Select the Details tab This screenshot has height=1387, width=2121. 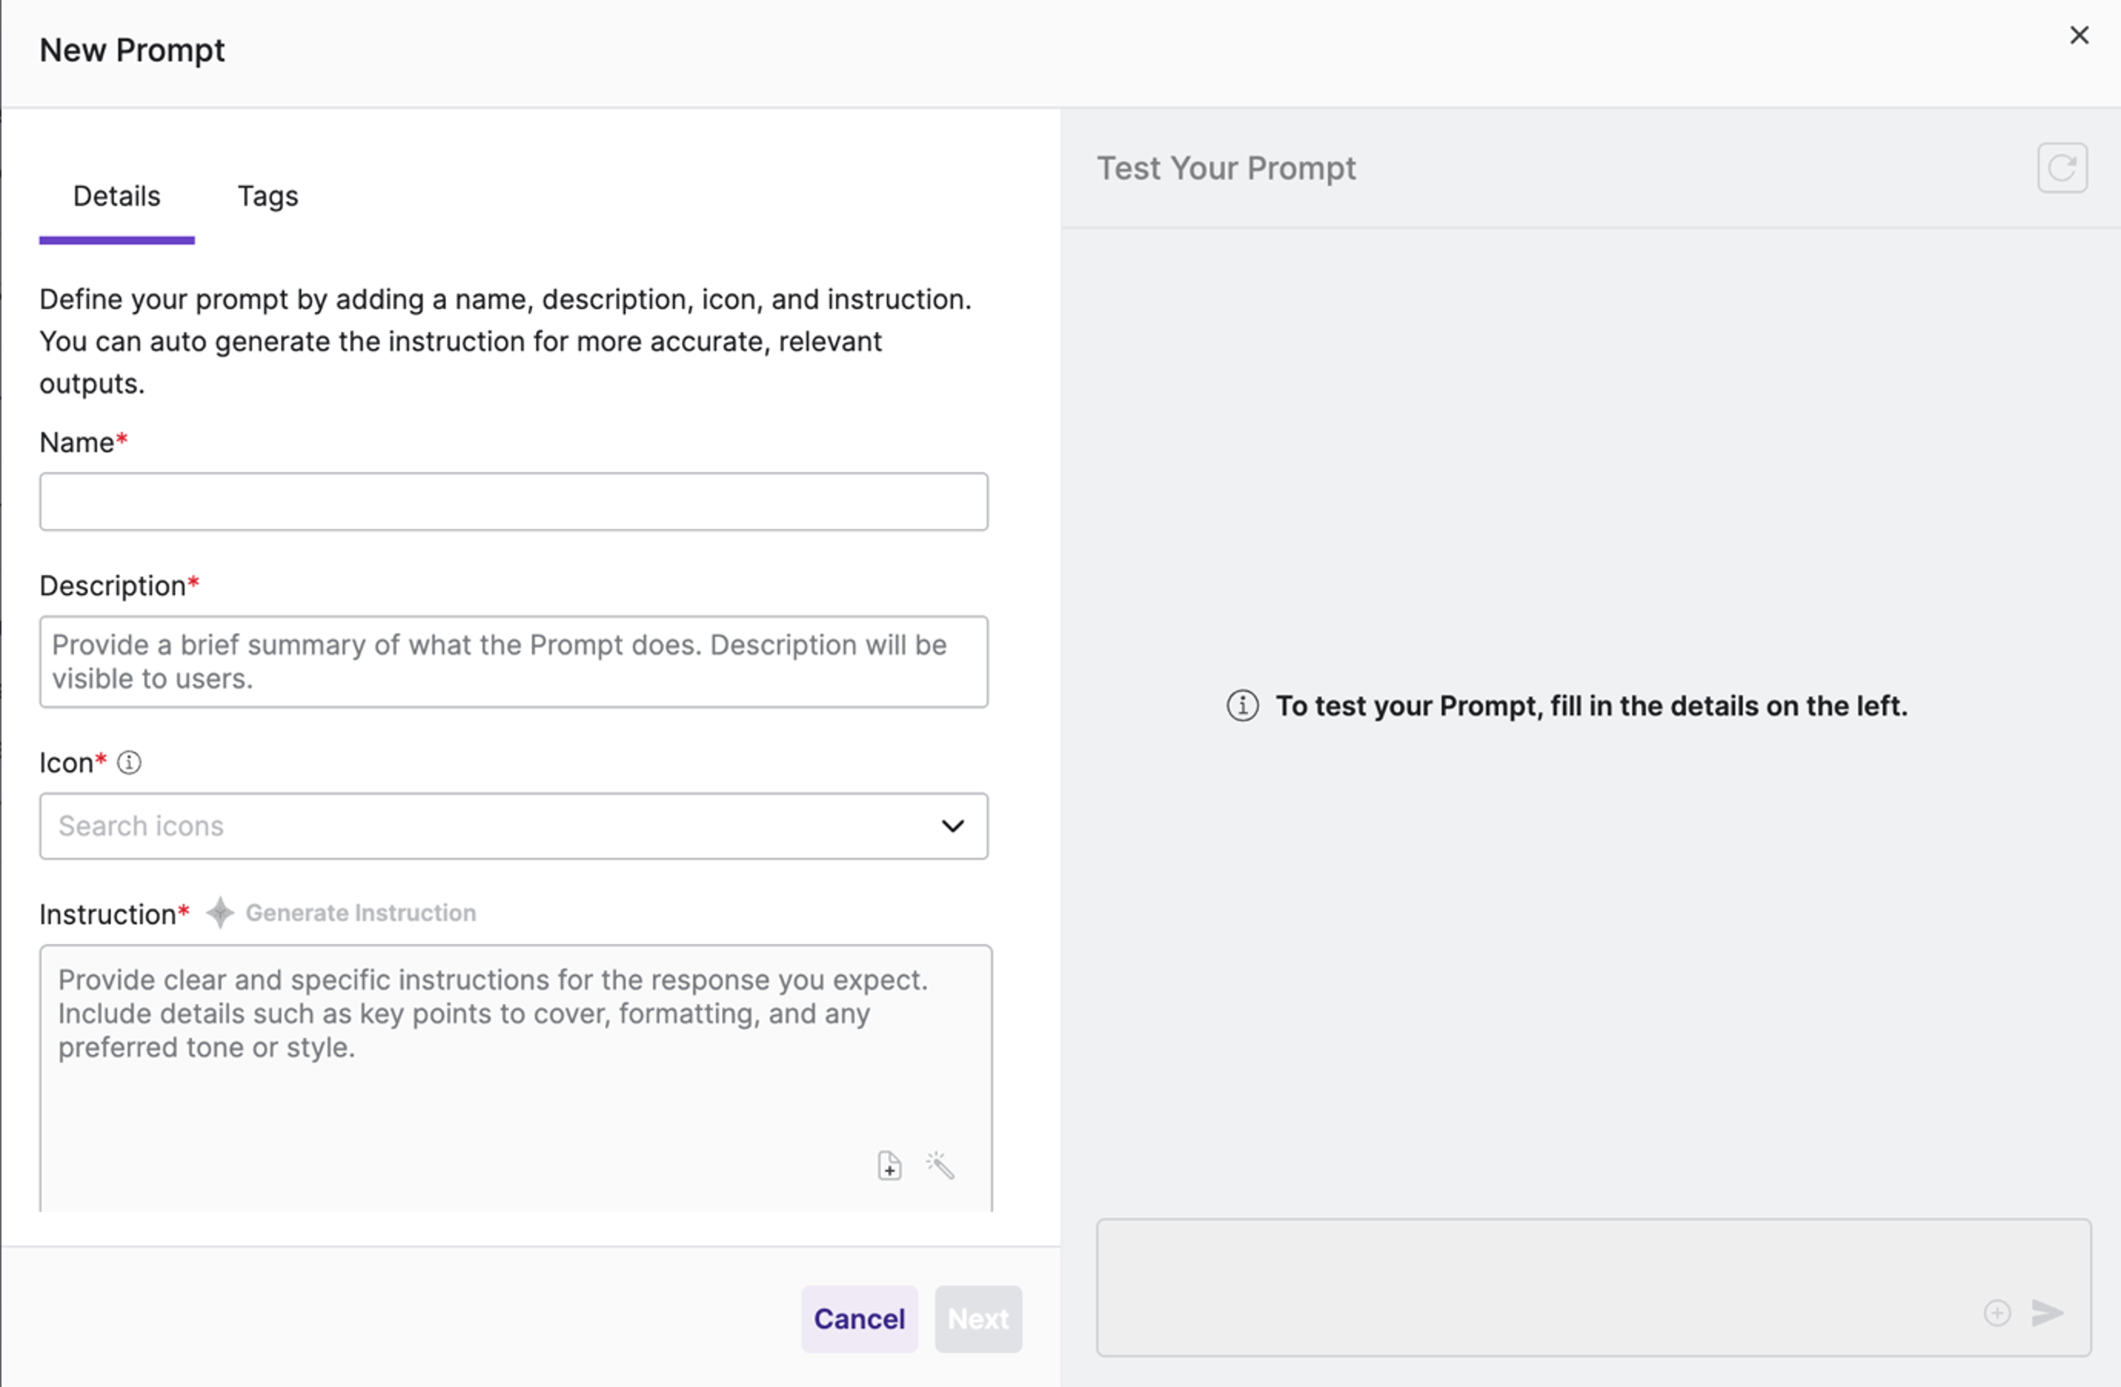[117, 196]
